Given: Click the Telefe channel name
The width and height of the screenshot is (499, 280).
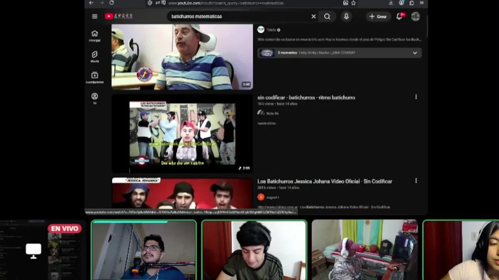Looking at the screenshot, I should [x=271, y=30].
